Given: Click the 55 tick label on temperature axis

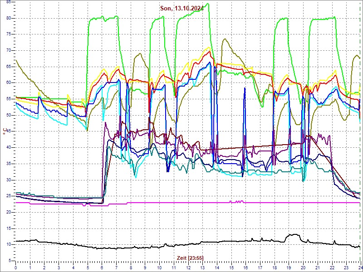Looking at the screenshot, I should [x=8, y=99].
